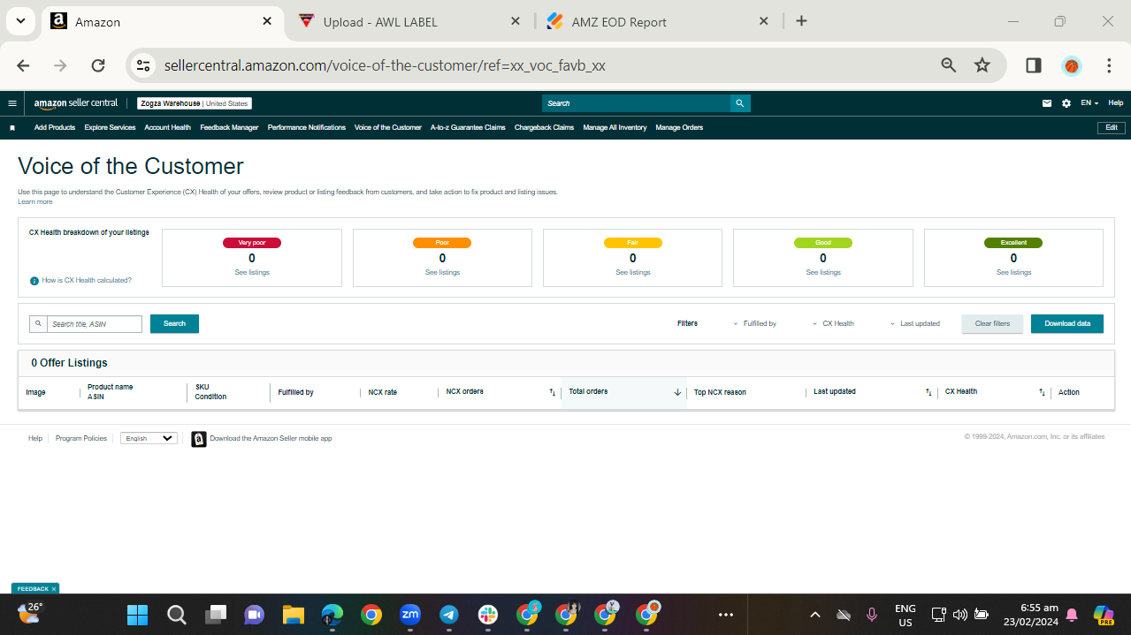Open the EN language dropdown in the header
Screen dimensions: 1131x635
(x=1089, y=103)
